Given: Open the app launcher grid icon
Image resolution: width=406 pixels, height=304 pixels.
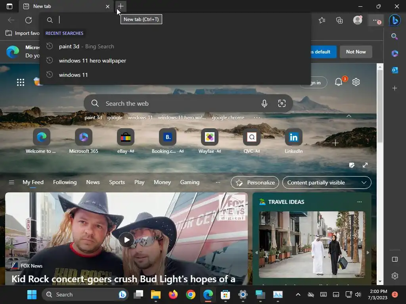Looking at the screenshot, I should pyautogui.click(x=21, y=82).
